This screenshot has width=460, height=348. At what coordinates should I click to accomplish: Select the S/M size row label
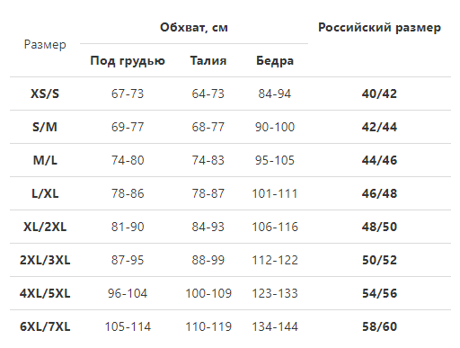tap(45, 127)
